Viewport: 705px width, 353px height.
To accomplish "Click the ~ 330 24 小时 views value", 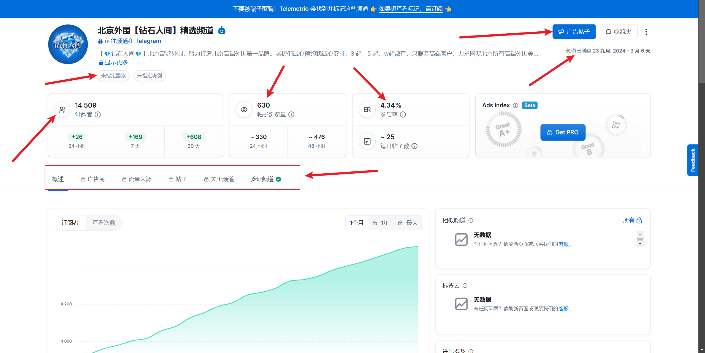I will [259, 141].
